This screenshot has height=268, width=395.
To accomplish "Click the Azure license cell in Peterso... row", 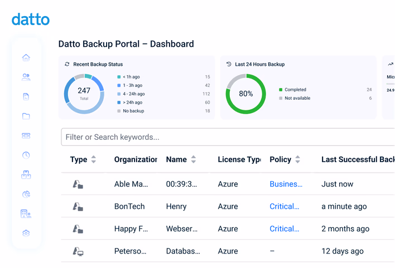I will click(228, 251).
